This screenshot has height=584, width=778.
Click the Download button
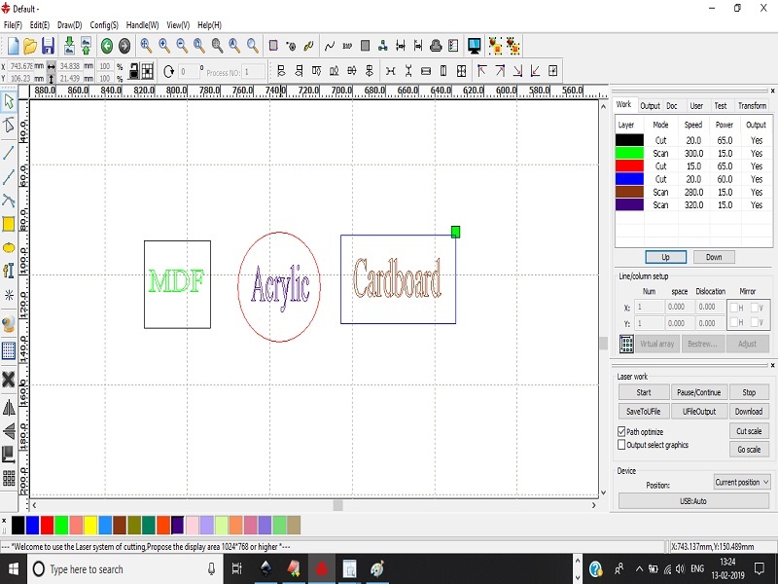(749, 411)
